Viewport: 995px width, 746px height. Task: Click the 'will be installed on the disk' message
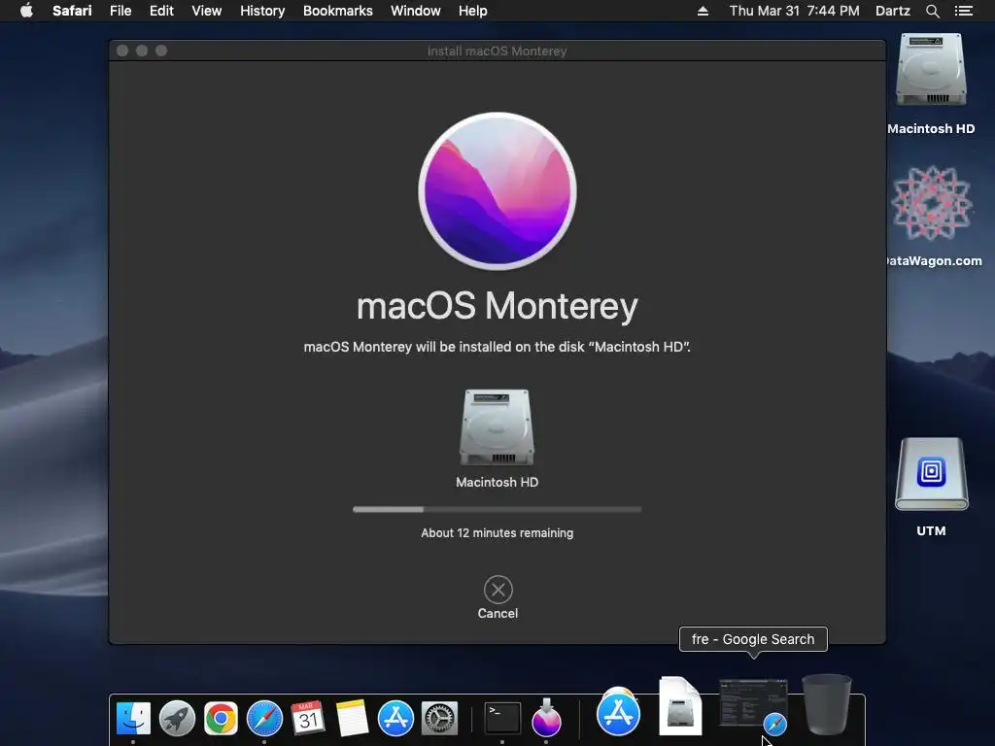pyautogui.click(x=497, y=347)
